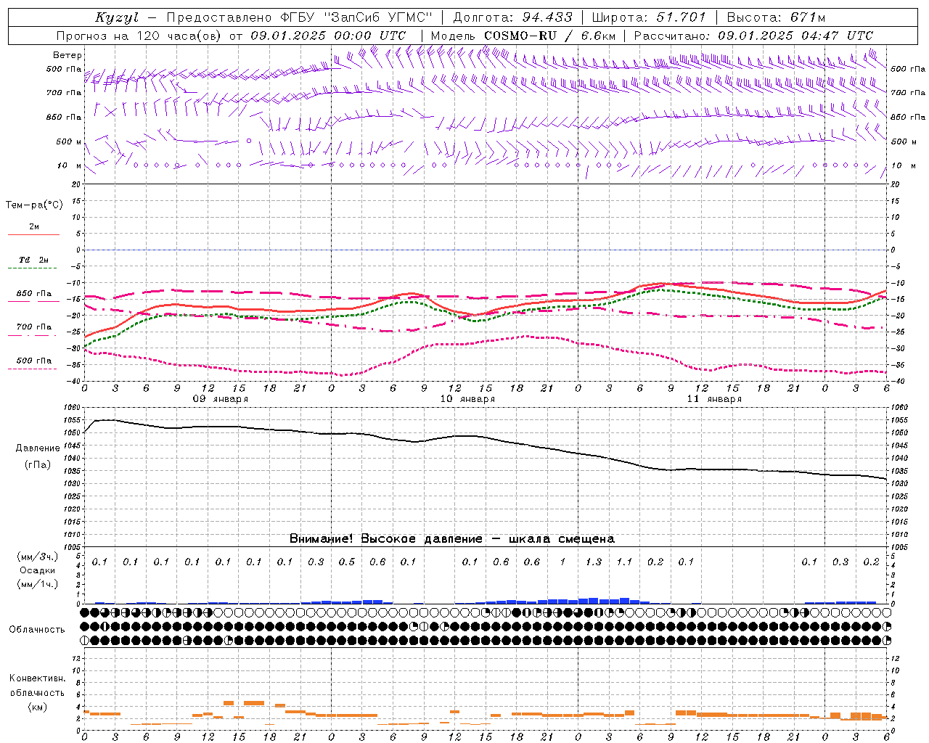Click 'Предоставлено ФГБУ "ЗапСиб УГМС"' provider text
Viewport: 929px width, 743px height.
click(300, 17)
